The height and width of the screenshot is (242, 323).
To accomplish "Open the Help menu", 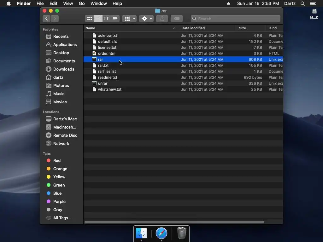I will [117, 3].
